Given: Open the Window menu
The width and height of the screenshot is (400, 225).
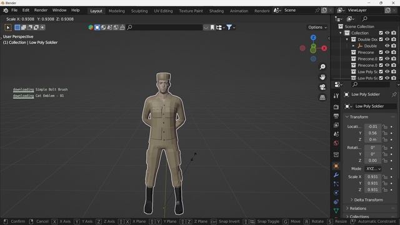Looking at the screenshot, I should pos(59,11).
